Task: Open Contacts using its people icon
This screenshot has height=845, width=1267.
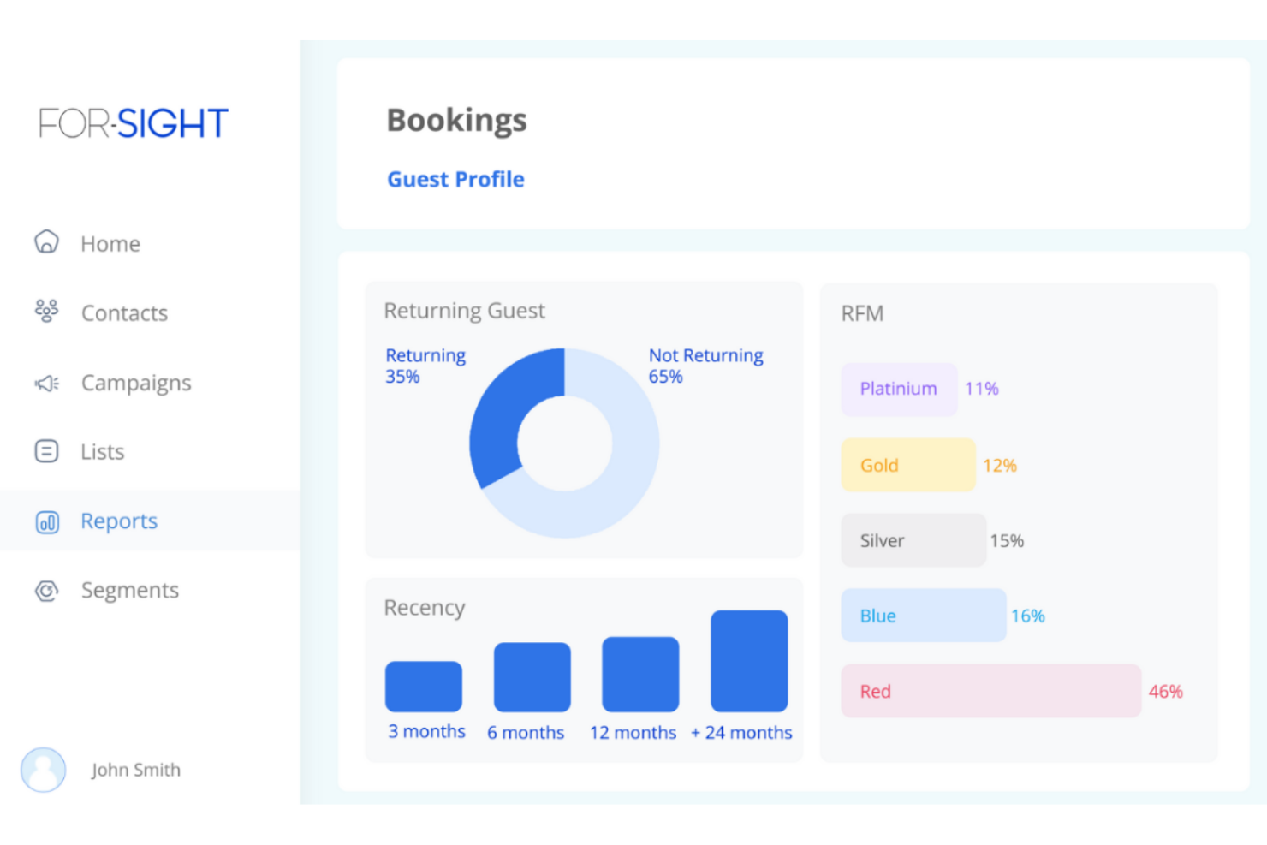Action: tap(45, 312)
